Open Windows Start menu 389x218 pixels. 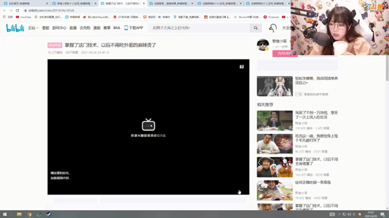click(5, 214)
